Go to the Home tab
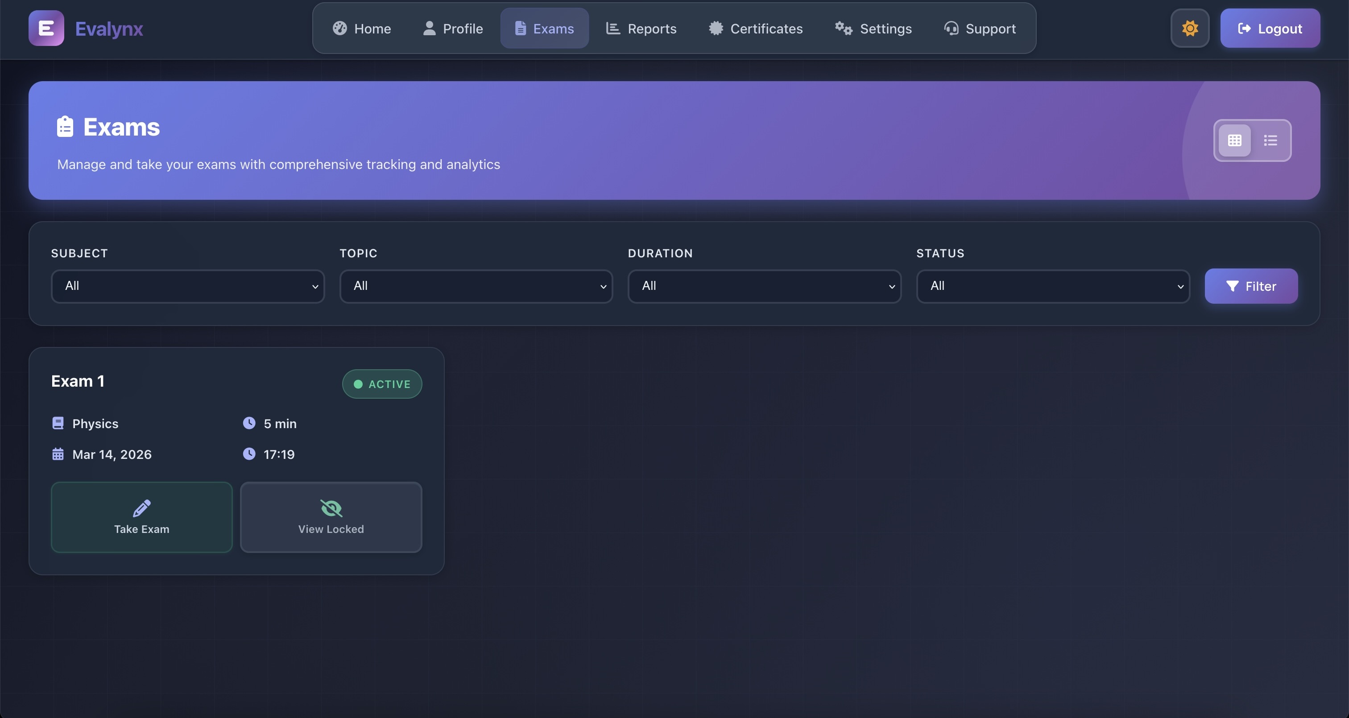The width and height of the screenshot is (1349, 718). click(362, 28)
